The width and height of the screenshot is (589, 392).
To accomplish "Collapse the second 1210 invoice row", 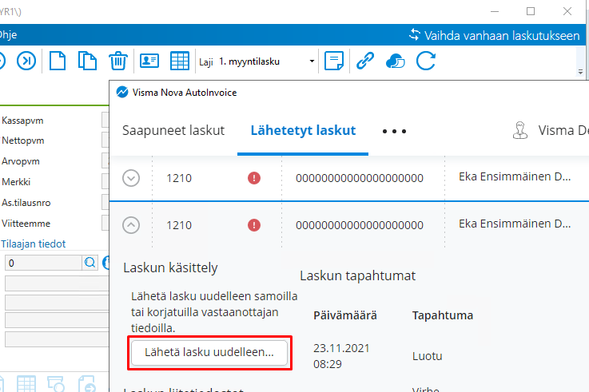I will tap(131, 225).
